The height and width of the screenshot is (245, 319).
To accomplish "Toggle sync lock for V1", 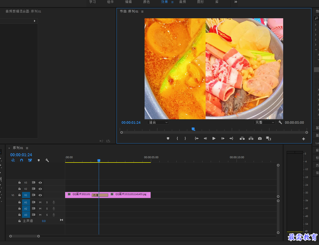I will [x=33, y=195].
